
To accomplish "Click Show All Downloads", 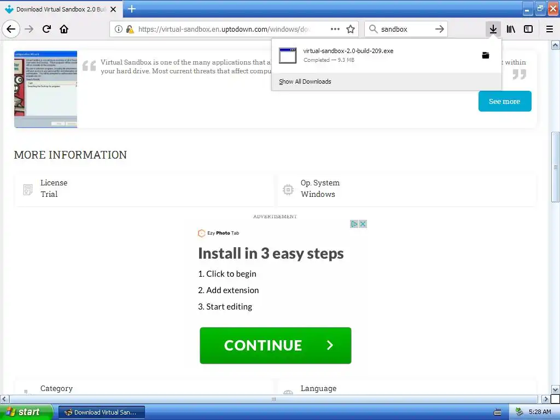I will click(x=305, y=81).
